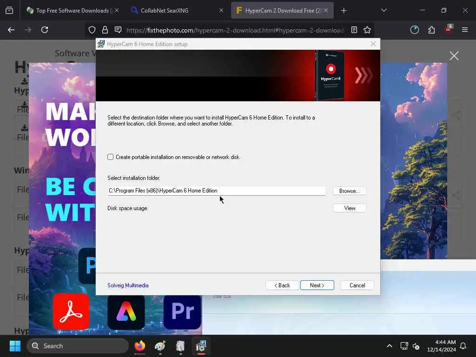Open the Windows Start menu

tap(15, 346)
